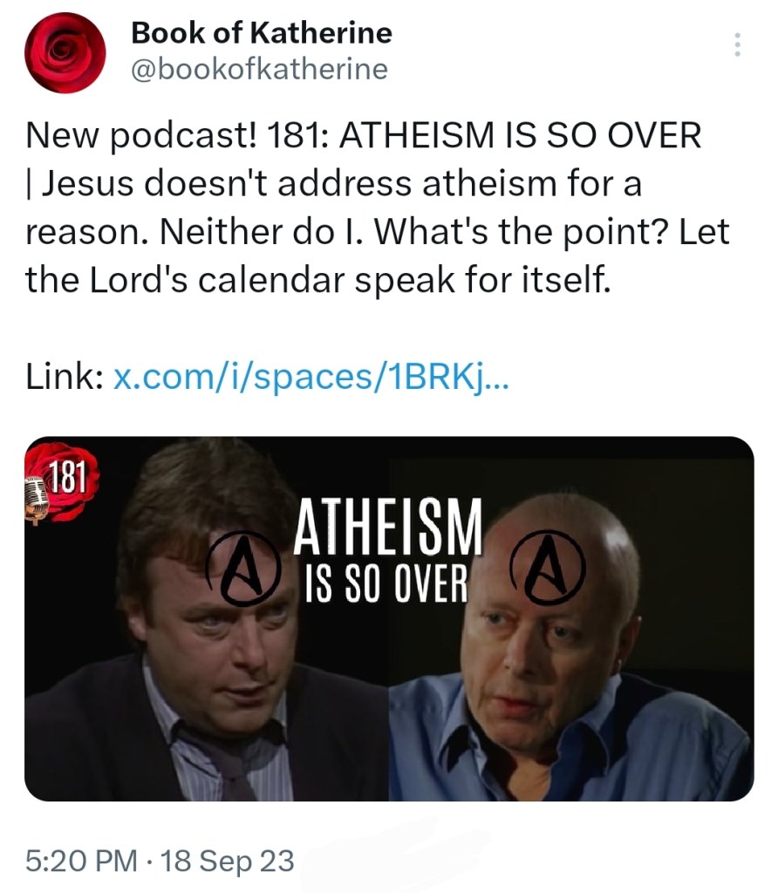Screen dimensions: 778x893
Task: Click the IS SO OVER subtitle text
Action: (x=386, y=584)
